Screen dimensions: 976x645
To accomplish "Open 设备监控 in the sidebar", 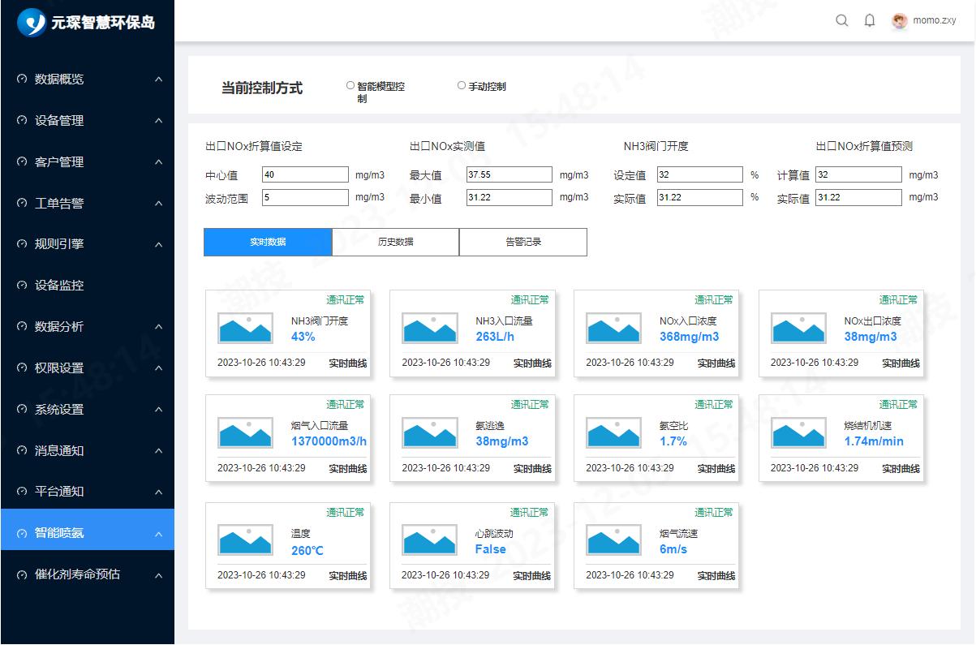I will (x=59, y=286).
